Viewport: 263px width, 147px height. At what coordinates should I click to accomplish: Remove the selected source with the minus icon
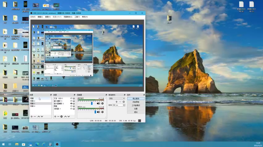coord(58,117)
